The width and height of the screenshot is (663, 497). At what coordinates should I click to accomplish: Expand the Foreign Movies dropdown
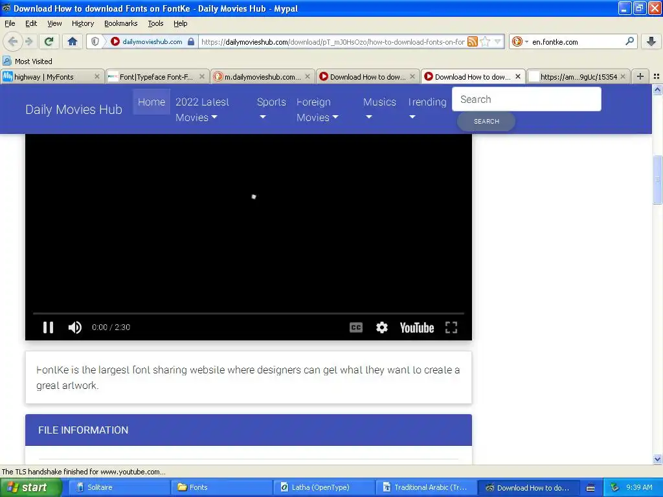[317, 109]
